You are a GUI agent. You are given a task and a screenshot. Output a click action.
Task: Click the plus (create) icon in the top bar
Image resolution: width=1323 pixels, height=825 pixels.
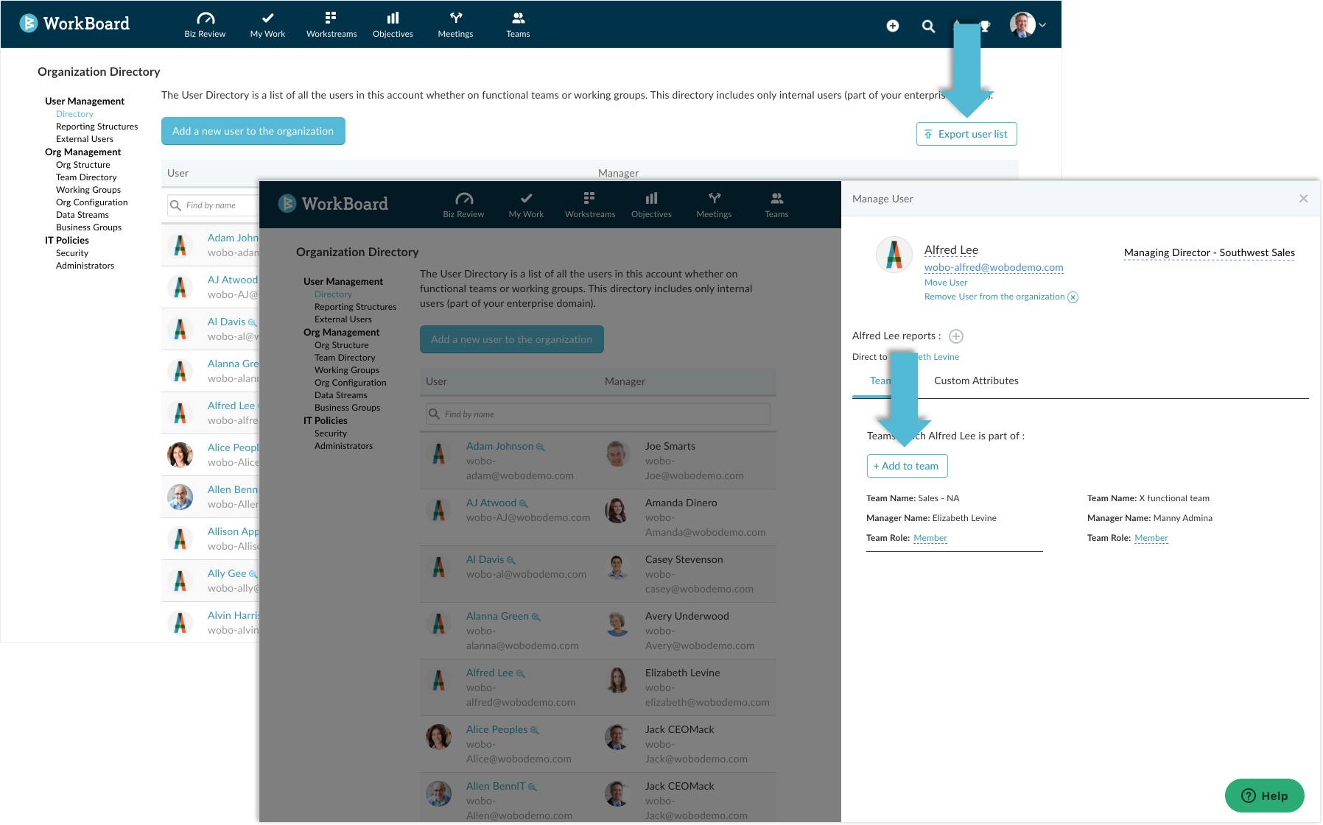coord(893,26)
